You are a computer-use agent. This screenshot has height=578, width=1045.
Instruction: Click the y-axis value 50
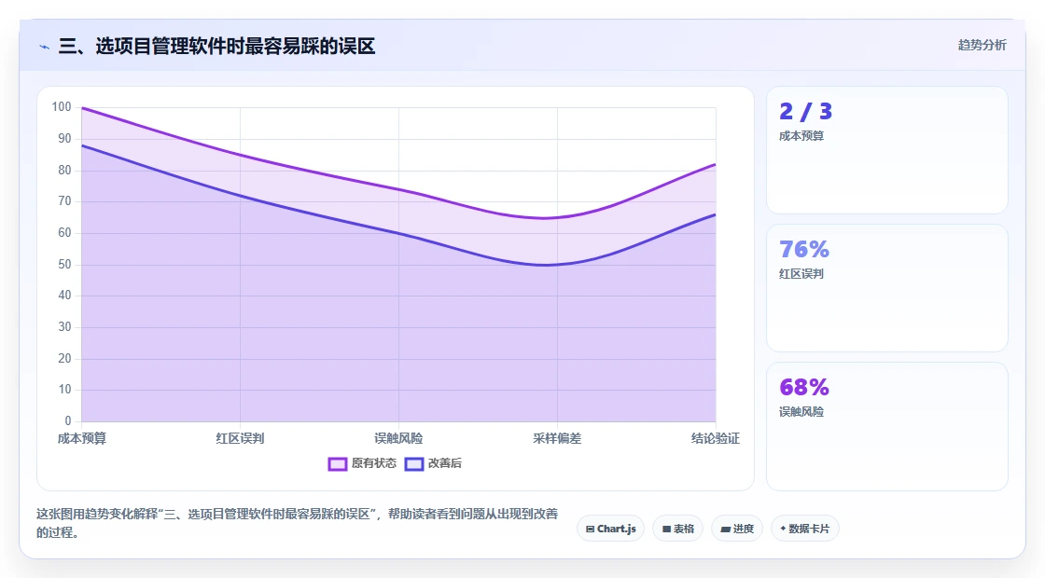click(64, 265)
